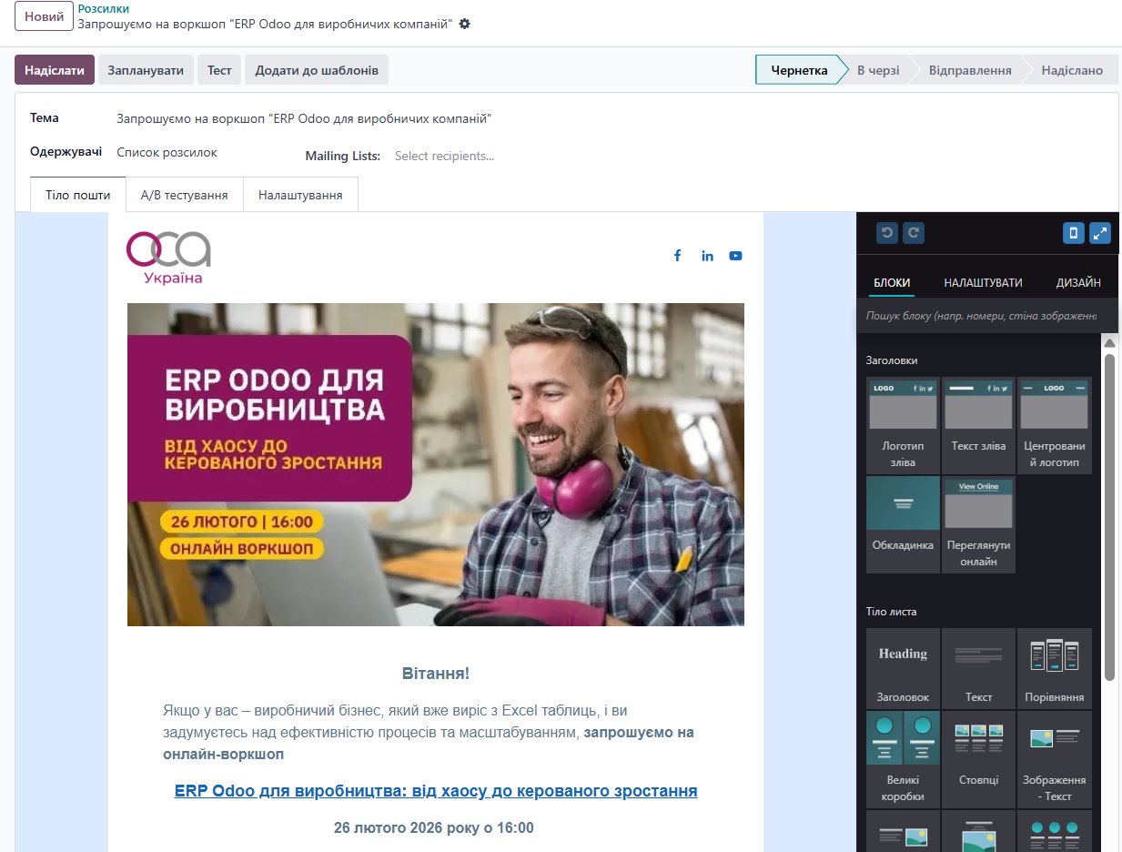Open the YouTube icon in email header
The width and height of the screenshot is (1122, 852).
point(735,256)
